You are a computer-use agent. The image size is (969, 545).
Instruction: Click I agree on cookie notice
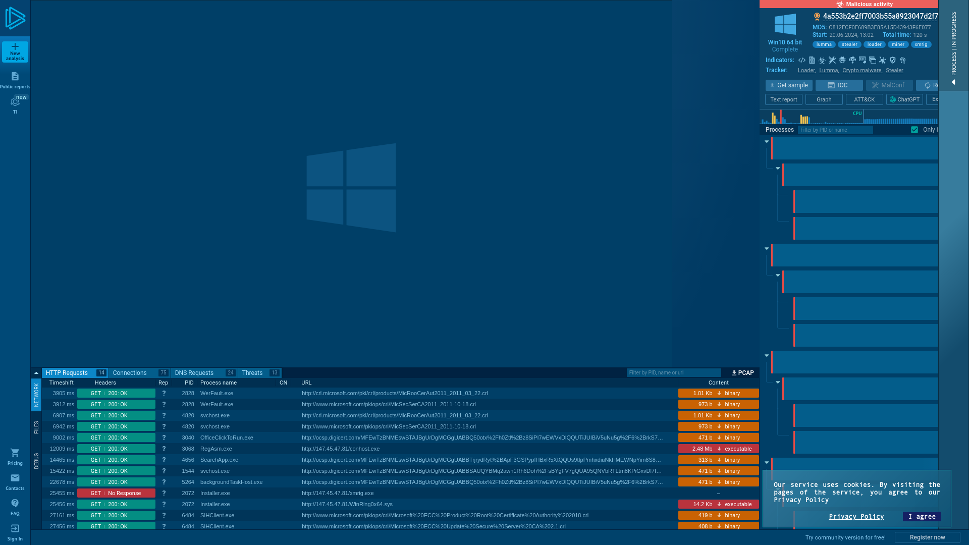[x=922, y=517]
